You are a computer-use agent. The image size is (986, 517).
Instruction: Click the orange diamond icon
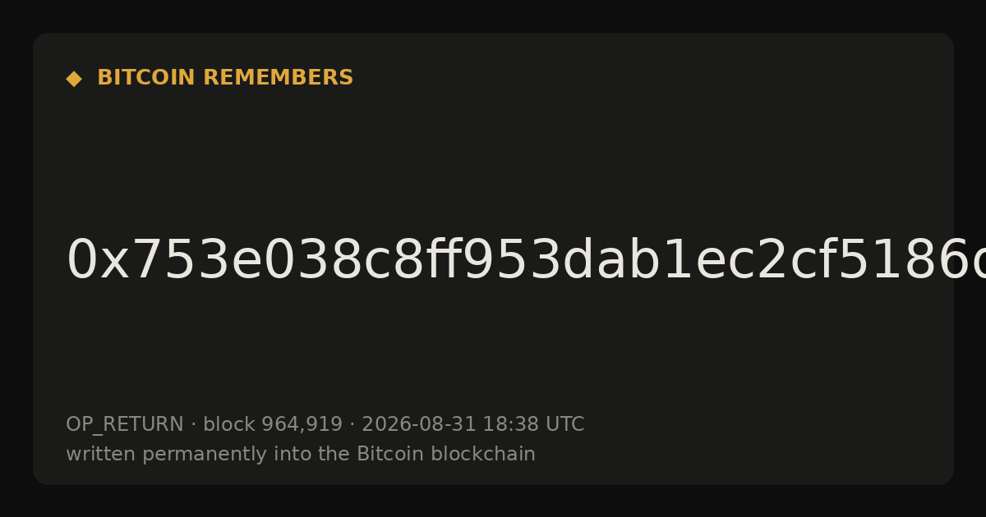point(73,79)
